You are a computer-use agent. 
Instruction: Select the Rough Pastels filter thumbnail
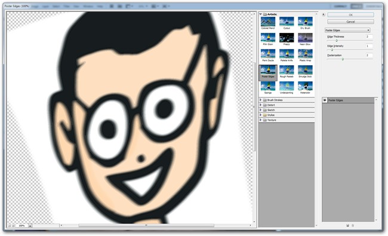coord(287,70)
